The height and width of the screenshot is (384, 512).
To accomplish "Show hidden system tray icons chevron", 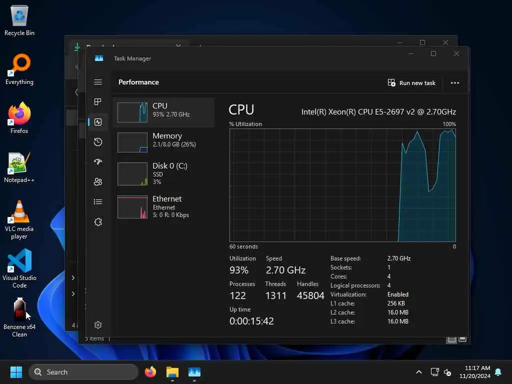I will pos(419,372).
